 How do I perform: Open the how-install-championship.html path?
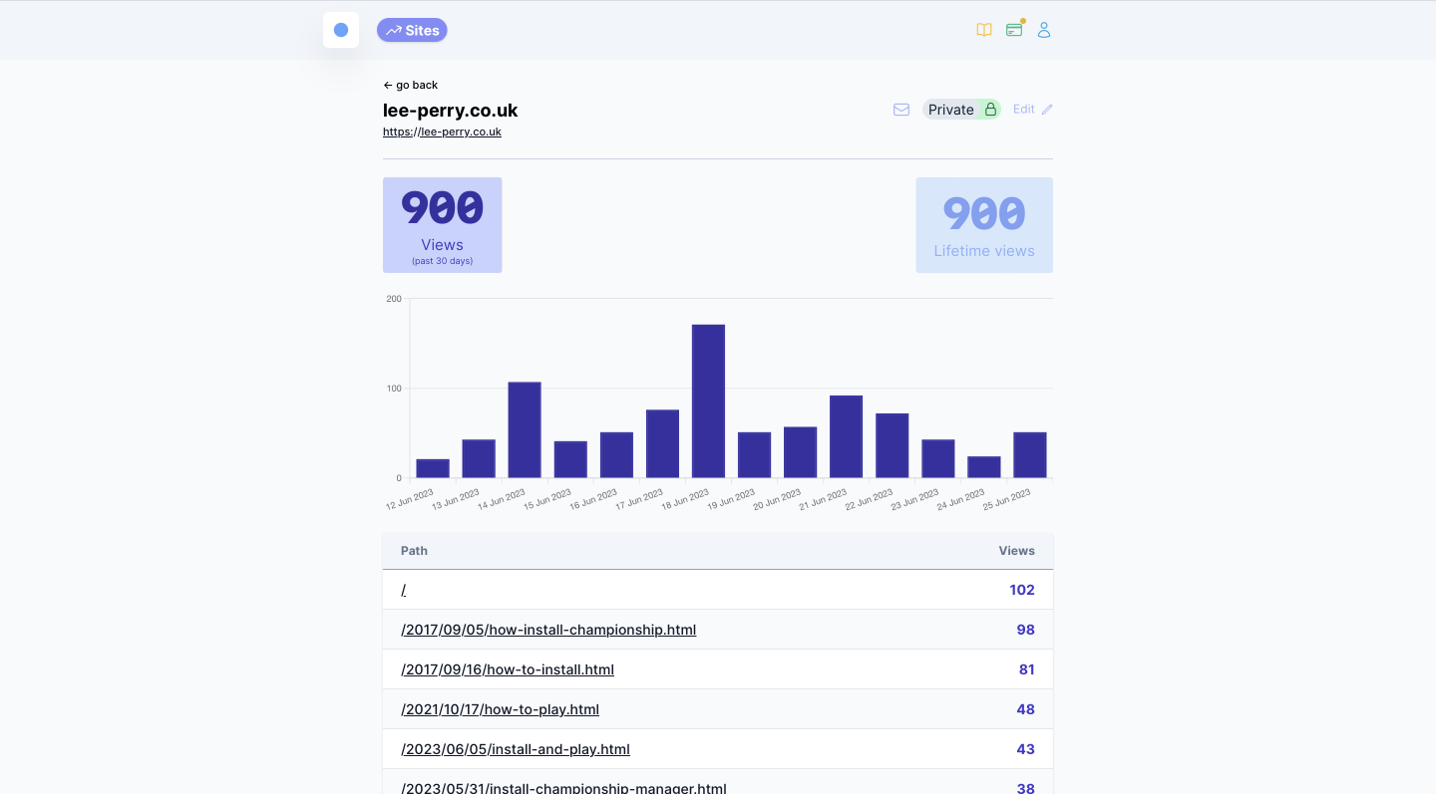(x=548, y=630)
